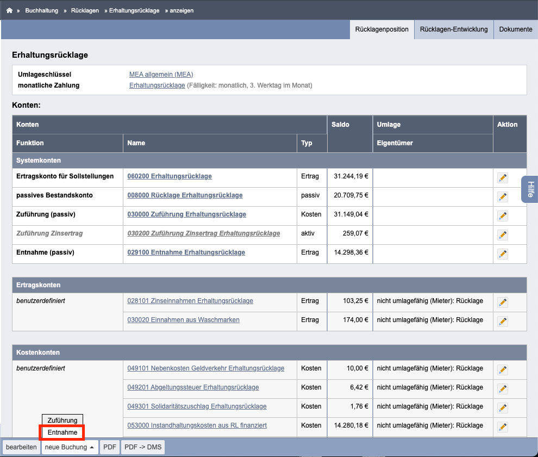Edit the 030020 Einnahmen aus Waschmarken row
538x457 pixels.
pyautogui.click(x=503, y=322)
